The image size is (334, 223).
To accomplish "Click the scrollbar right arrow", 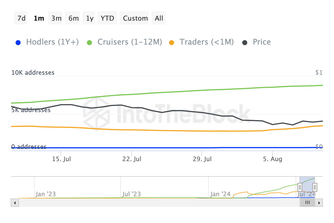I will 320,203.
